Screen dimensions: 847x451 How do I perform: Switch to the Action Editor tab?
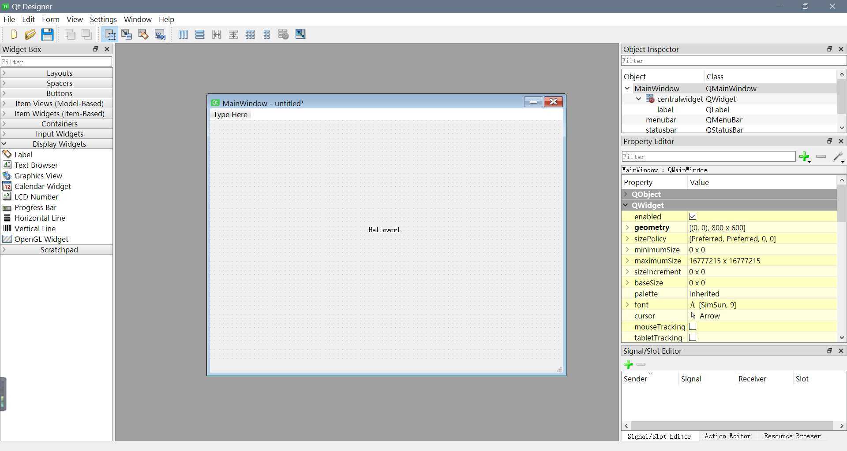727,436
